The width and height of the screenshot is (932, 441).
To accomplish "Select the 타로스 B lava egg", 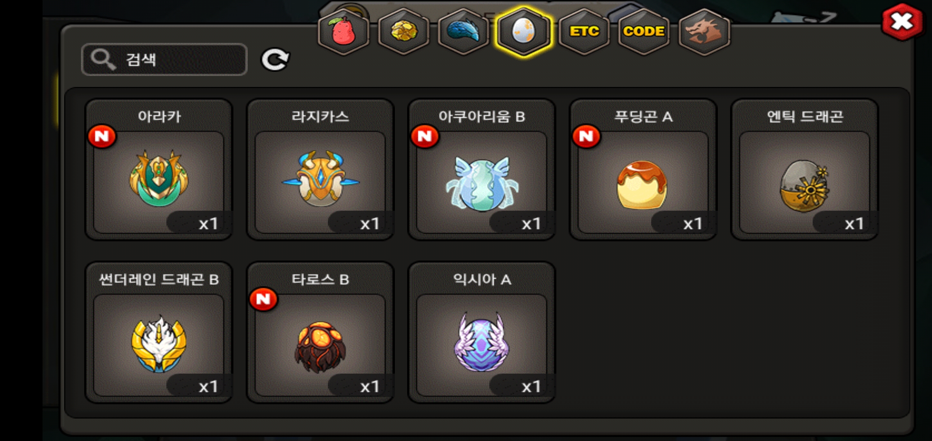I will point(320,332).
